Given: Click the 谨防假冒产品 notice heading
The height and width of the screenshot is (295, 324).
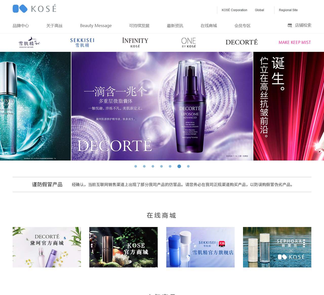Looking at the screenshot, I should [47, 185].
